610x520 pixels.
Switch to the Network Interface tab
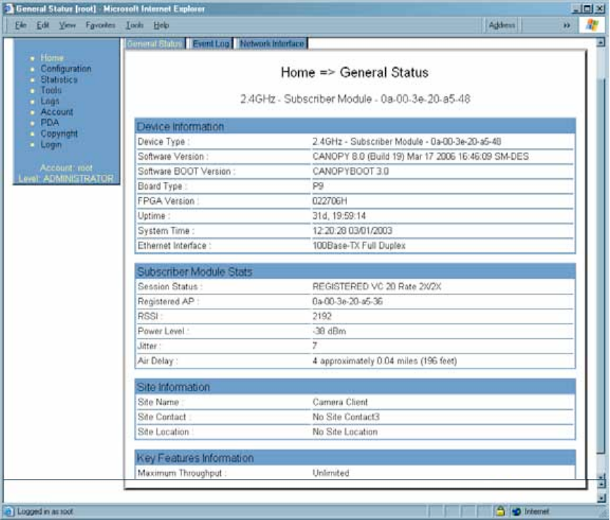(272, 44)
